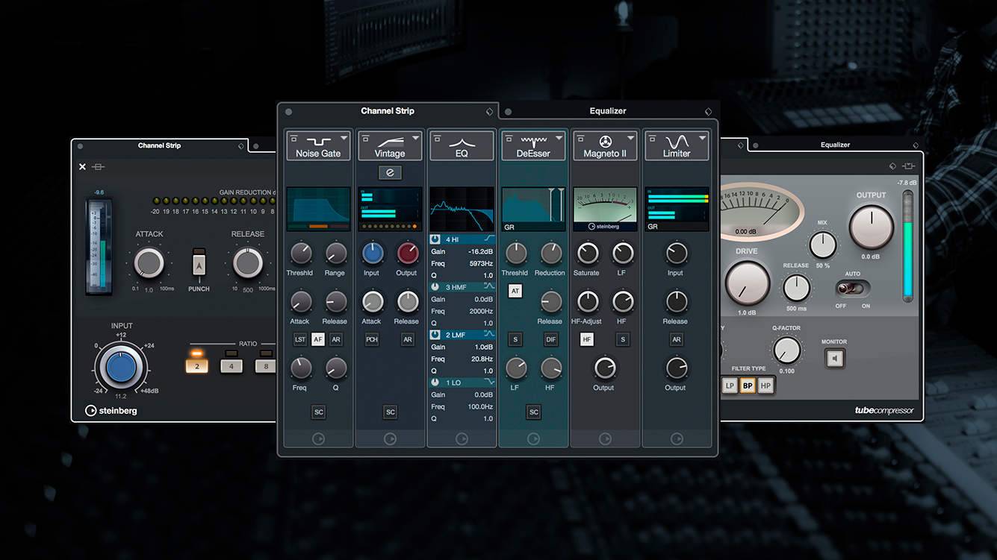Open the Magneto II module dropdown arrow
Viewport: 997px width, 560px height.
tap(630, 138)
